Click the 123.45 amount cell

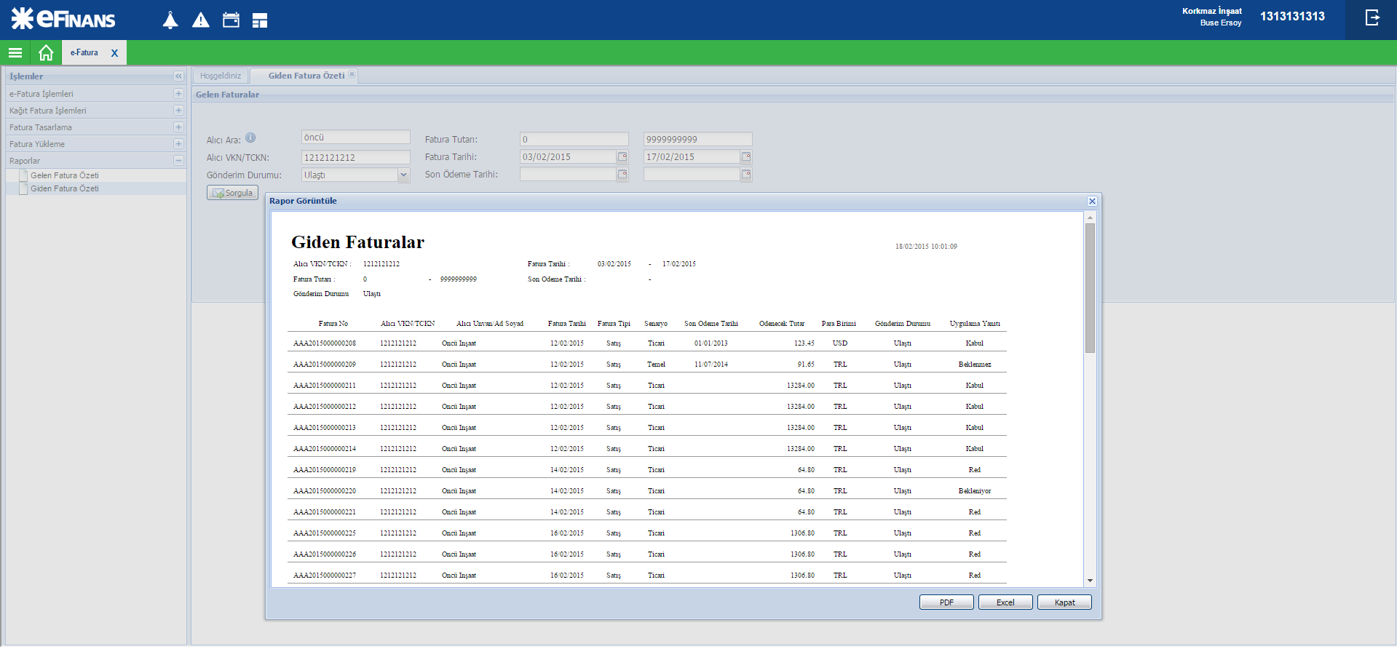click(x=804, y=343)
